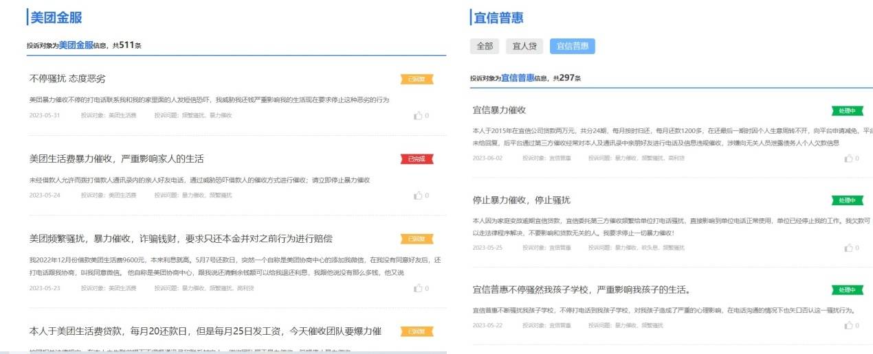Switch to the '宜人贷' filter tab
Image resolution: width=873 pixels, height=354 pixels.
pyautogui.click(x=524, y=46)
